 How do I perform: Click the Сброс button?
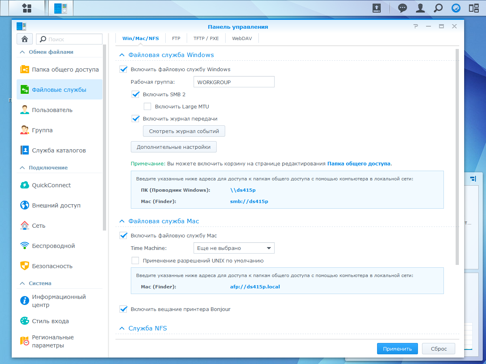click(x=439, y=349)
